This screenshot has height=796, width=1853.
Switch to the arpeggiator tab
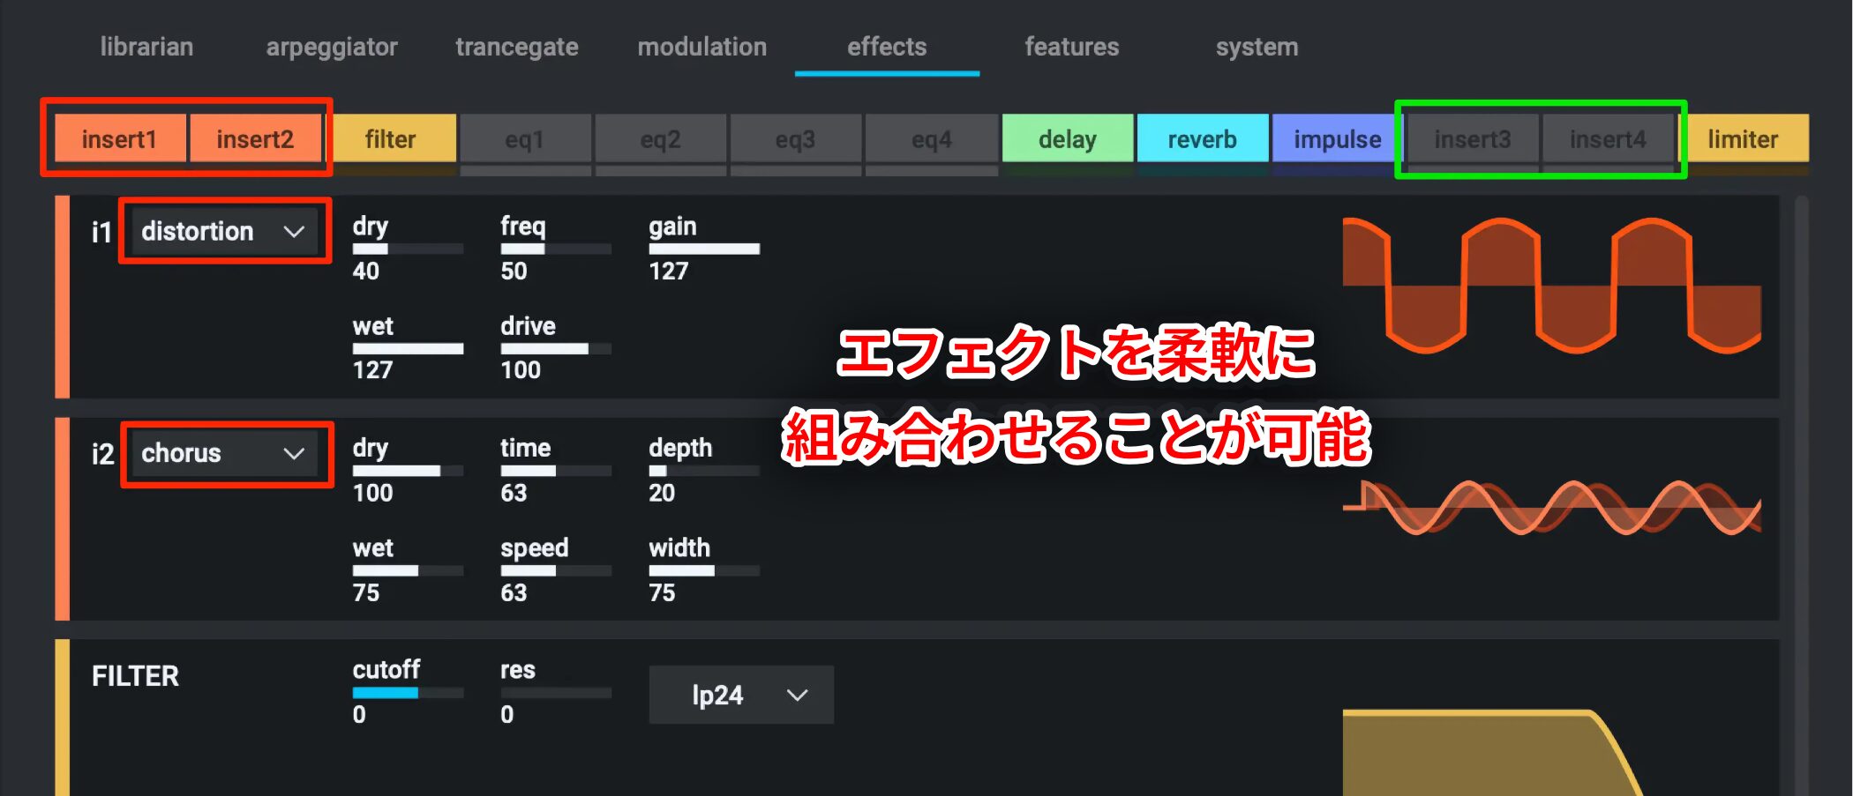pyautogui.click(x=332, y=47)
